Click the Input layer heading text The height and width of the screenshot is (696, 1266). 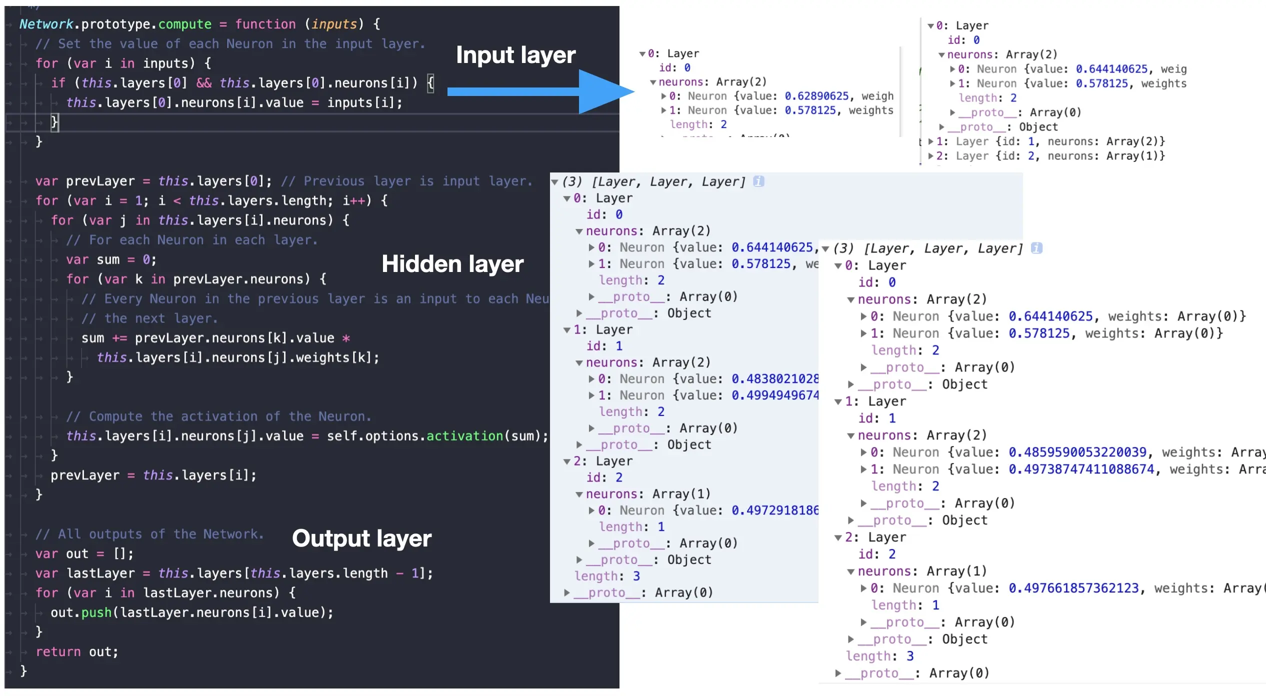click(515, 55)
